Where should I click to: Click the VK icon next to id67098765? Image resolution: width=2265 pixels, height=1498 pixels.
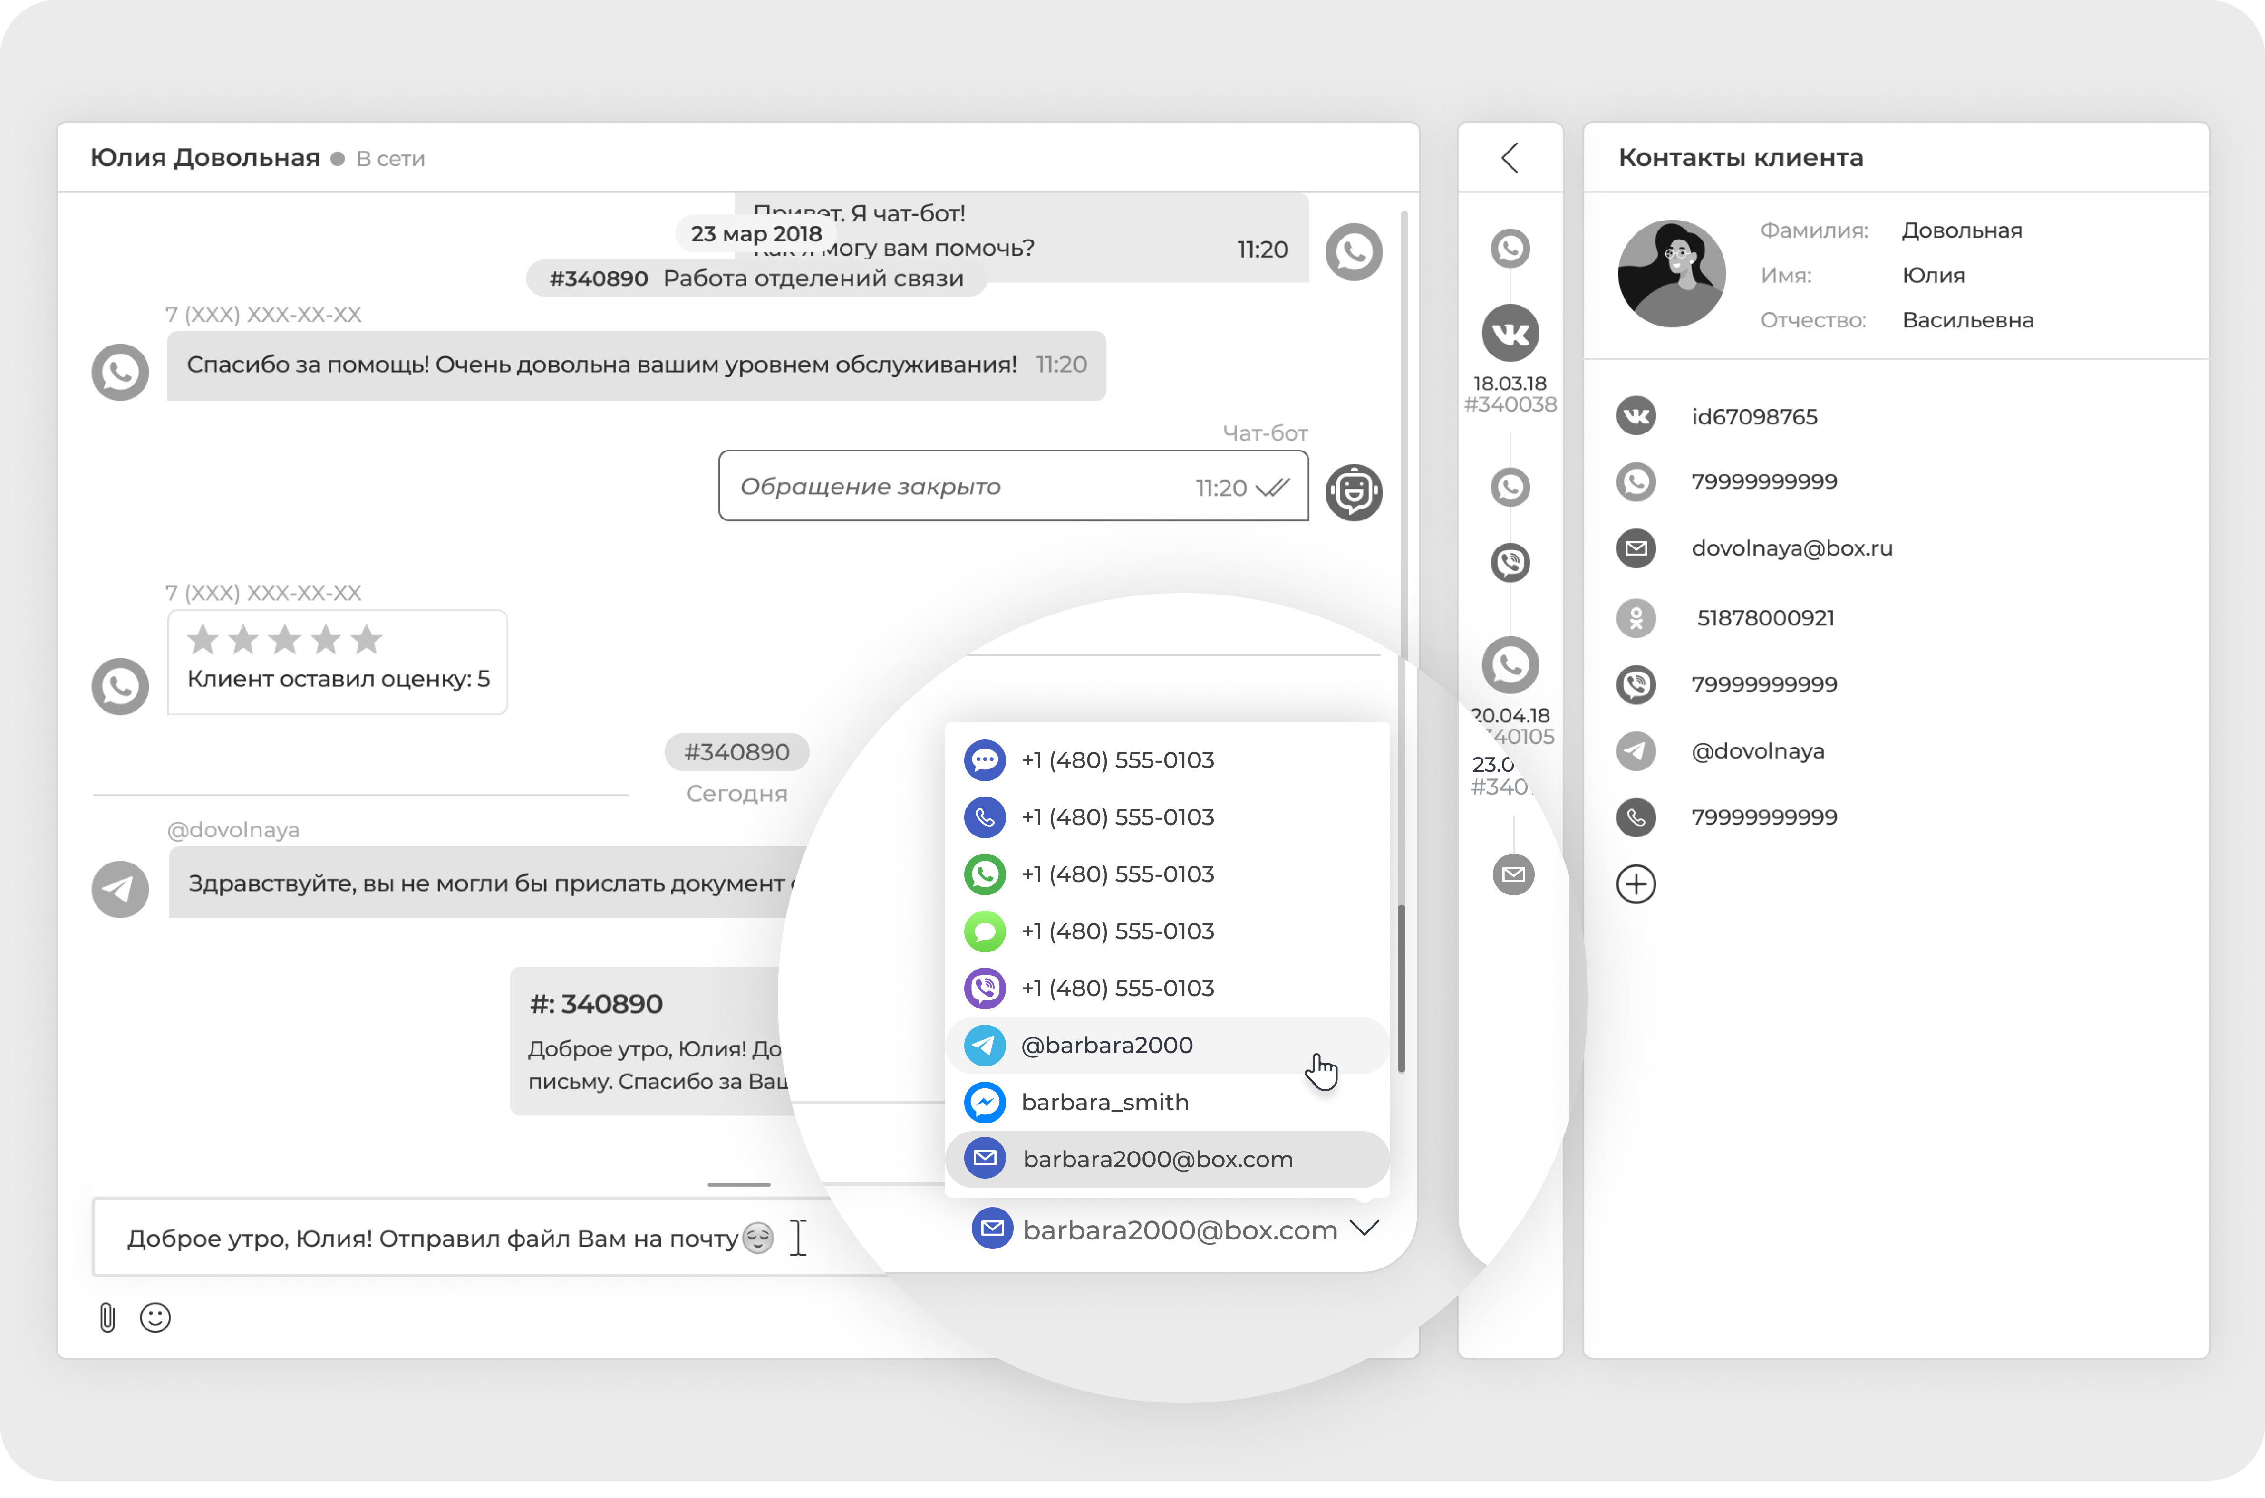point(1636,416)
